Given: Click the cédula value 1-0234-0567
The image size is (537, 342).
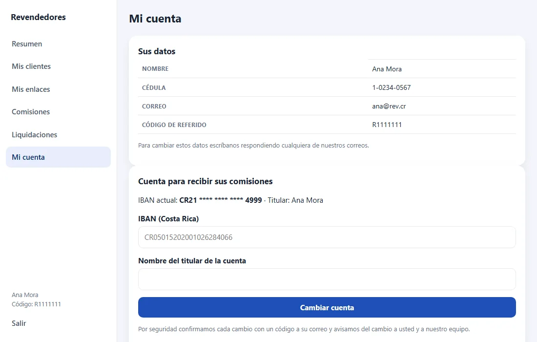Looking at the screenshot, I should tap(391, 87).
